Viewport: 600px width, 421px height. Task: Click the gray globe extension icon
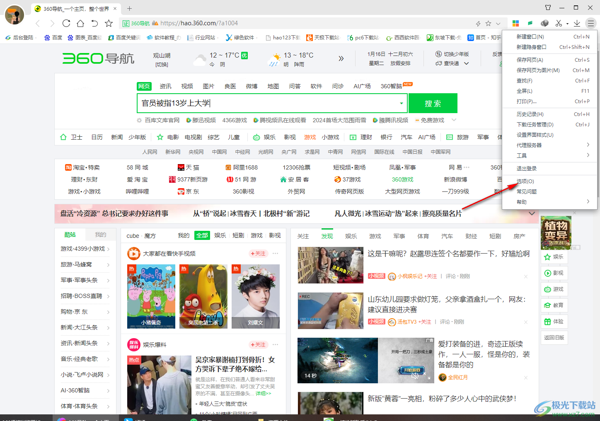(x=544, y=23)
